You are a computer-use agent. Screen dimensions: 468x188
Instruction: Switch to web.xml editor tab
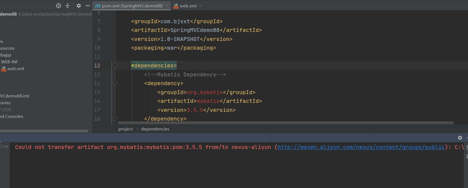[188, 6]
